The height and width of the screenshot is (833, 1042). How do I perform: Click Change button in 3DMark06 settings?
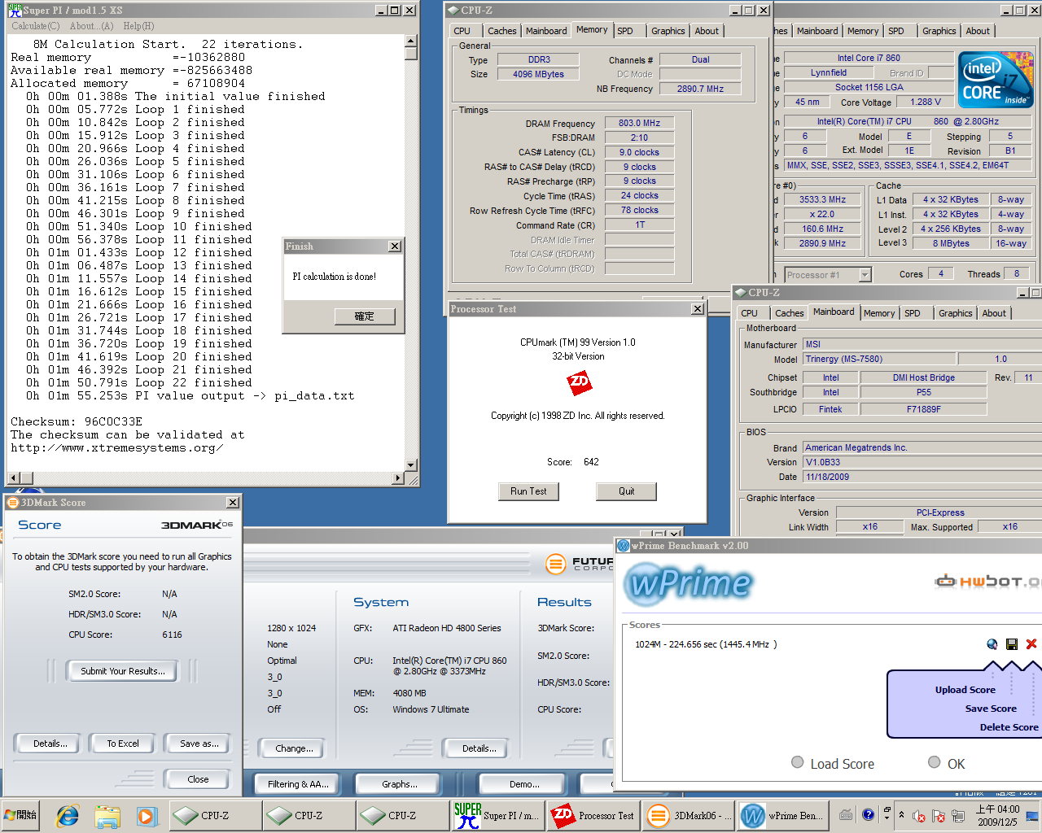pos(292,748)
